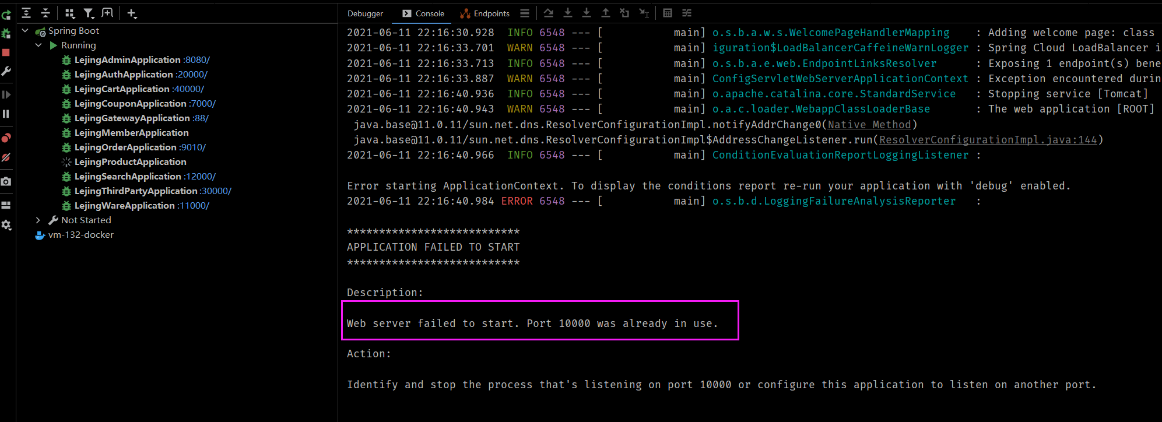Screen dimensions: 1162x422
Task: Open the services filter menu
Action: (x=89, y=13)
